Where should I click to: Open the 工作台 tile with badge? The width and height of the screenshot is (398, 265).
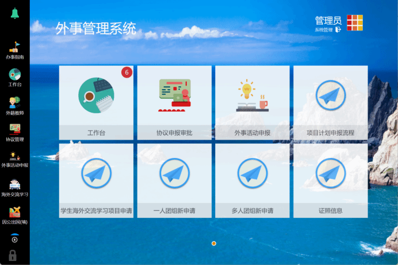[96, 102]
